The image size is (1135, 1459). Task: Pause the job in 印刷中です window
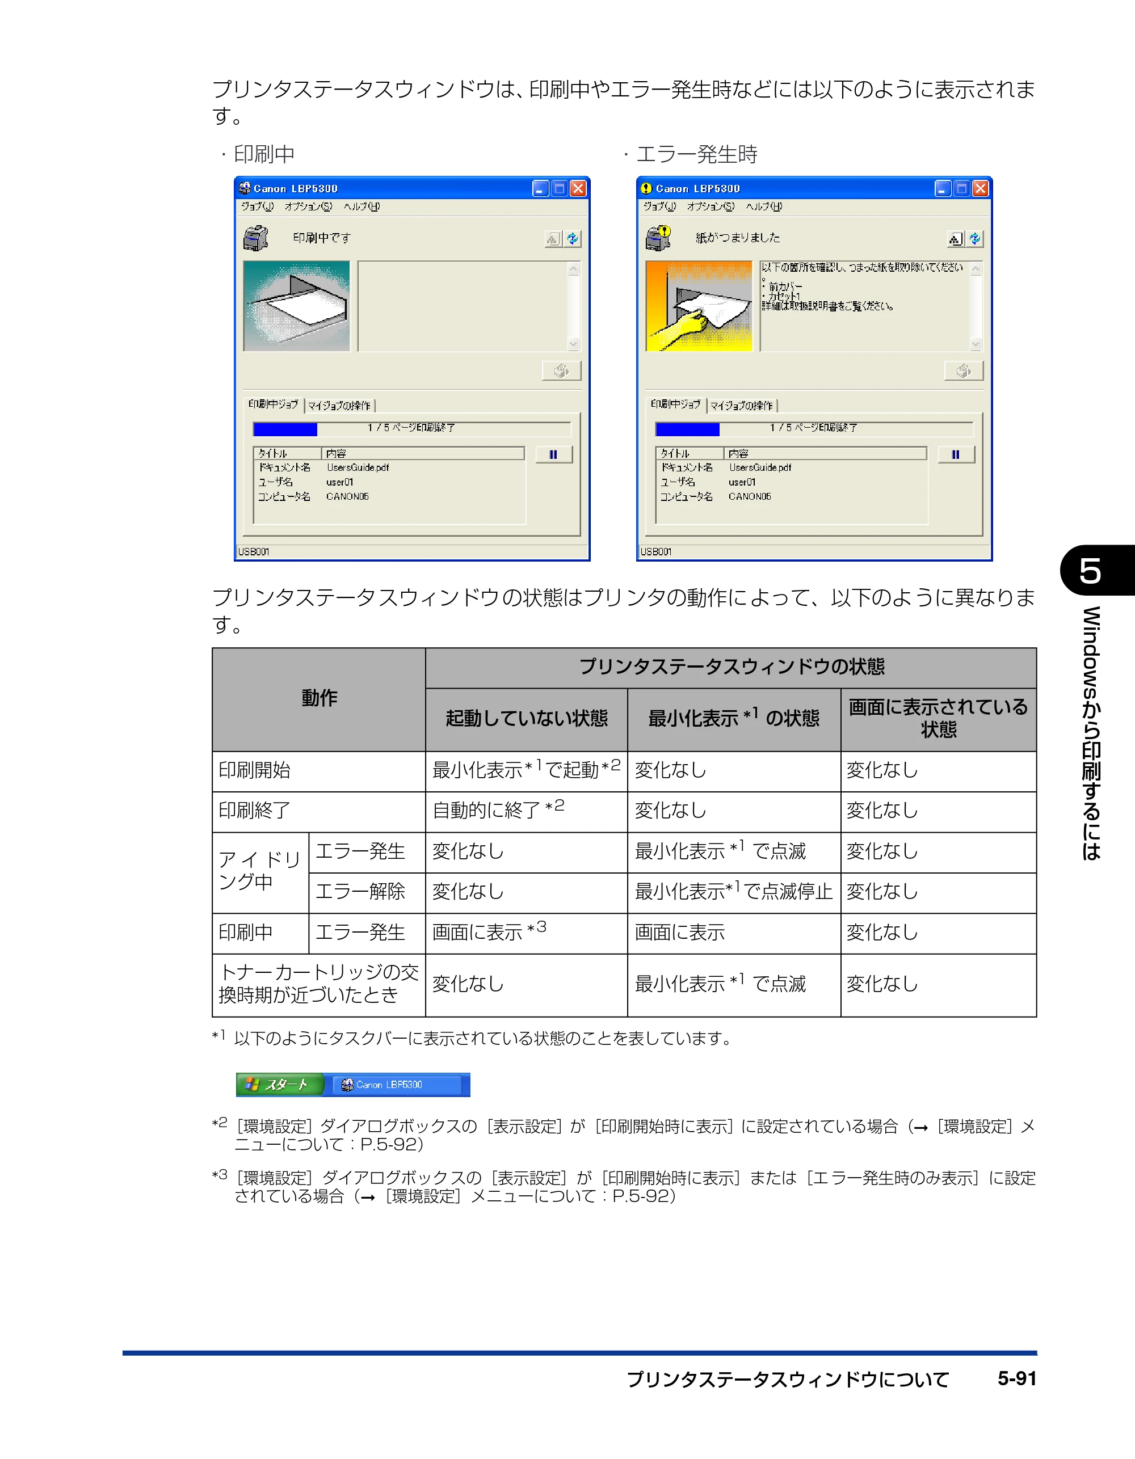[x=553, y=454]
